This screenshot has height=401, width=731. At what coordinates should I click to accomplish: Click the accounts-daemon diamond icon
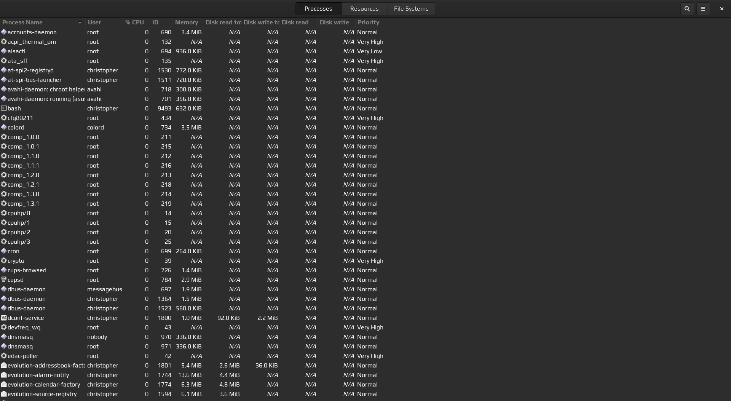4,32
